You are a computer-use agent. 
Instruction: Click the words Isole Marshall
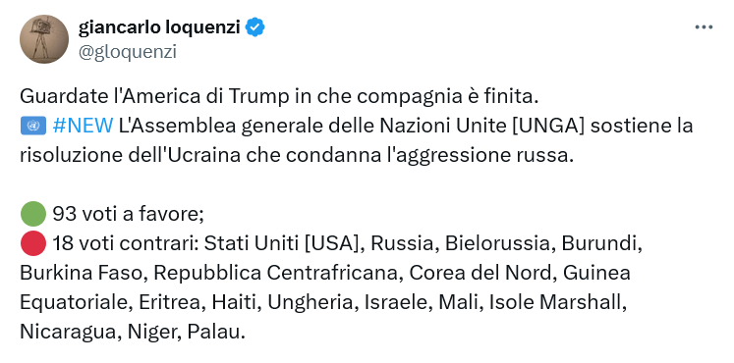pyautogui.click(x=555, y=302)
